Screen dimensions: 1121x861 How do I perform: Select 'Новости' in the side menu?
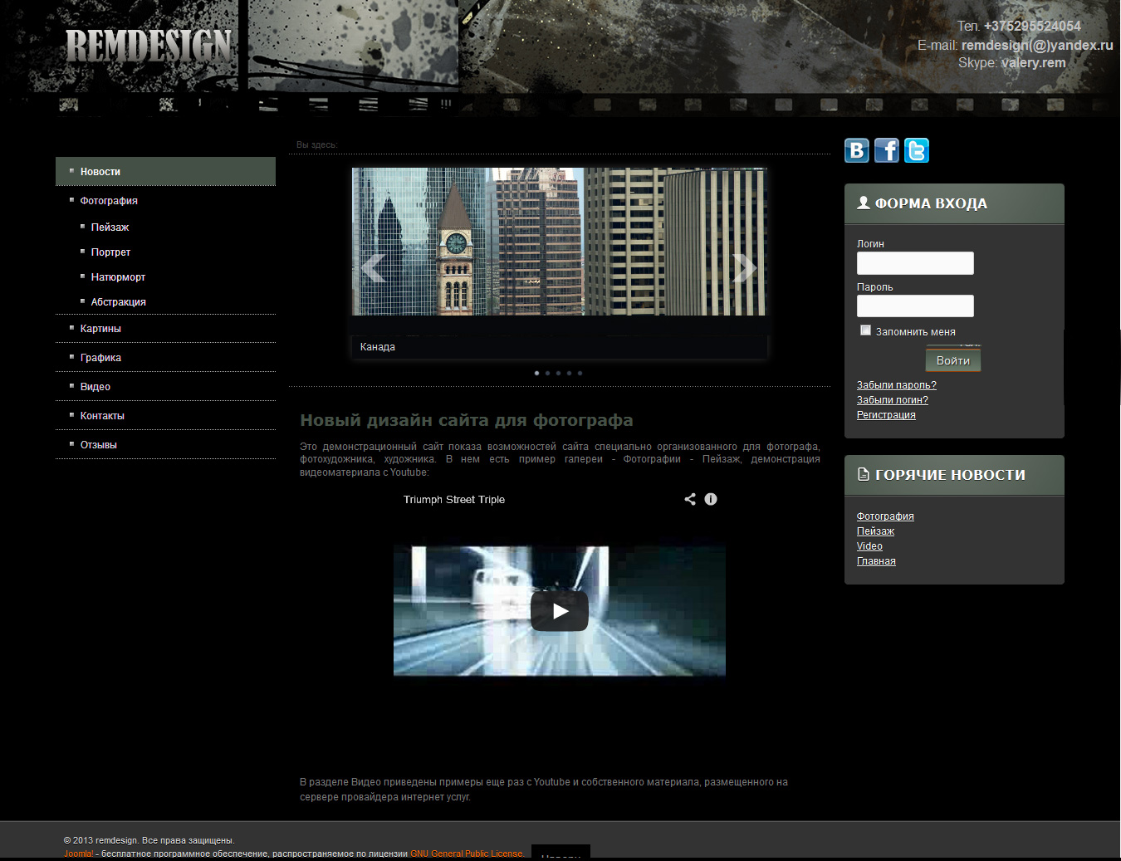[166, 172]
